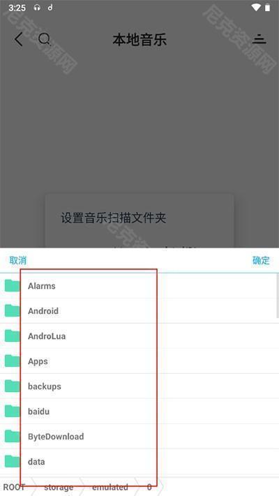The height and width of the screenshot is (496, 279).
Task: Click the baidu folder icon
Action: (13, 411)
